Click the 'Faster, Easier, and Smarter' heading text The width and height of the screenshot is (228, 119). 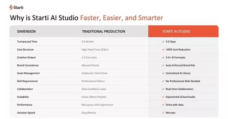(x=121, y=18)
